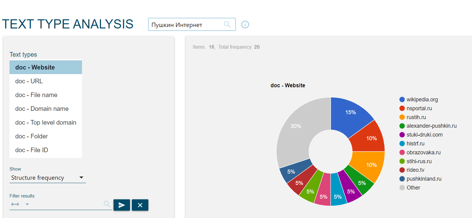The image size is (472, 218).
Task: Click the magnifier in Filter results
Action: pos(107,204)
